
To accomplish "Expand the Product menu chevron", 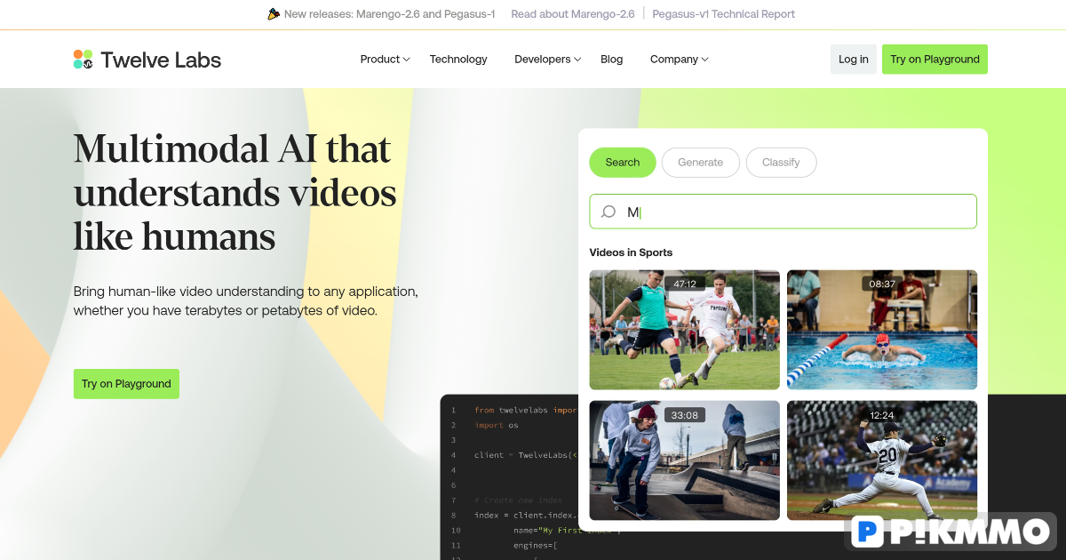I will [406, 60].
